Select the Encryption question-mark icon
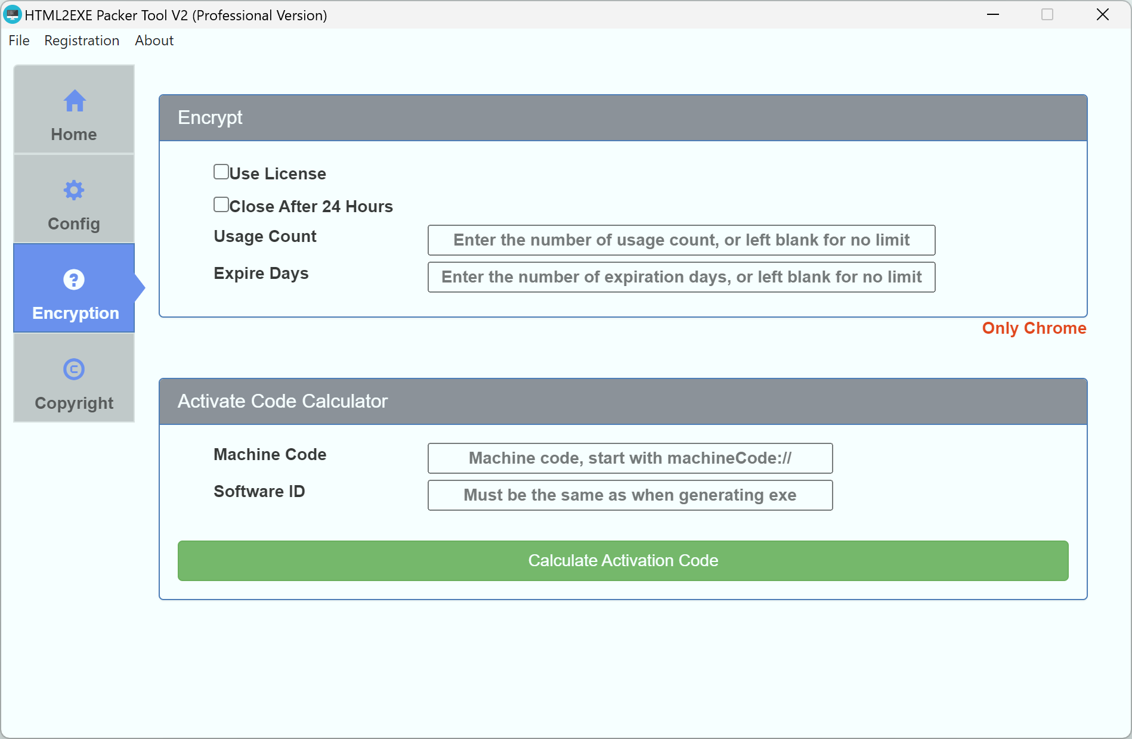This screenshot has width=1132, height=739. 73,280
